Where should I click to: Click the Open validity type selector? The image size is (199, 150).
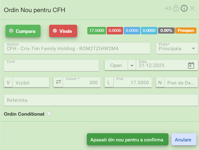click(x=116, y=65)
